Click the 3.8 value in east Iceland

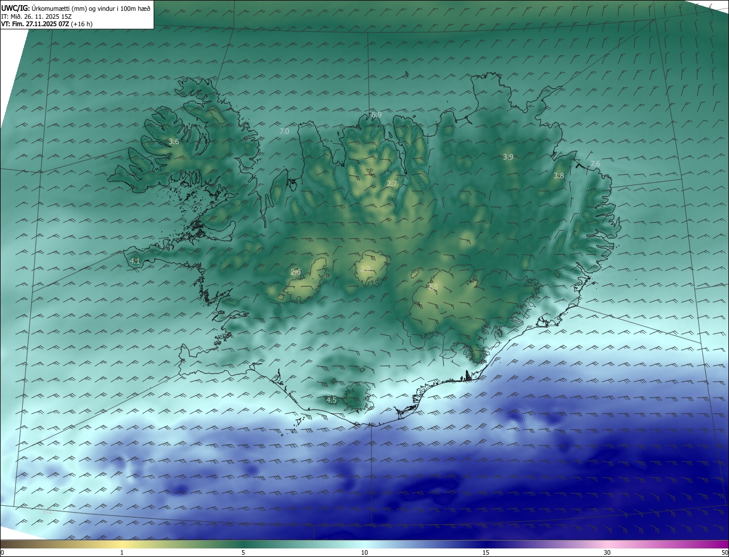pyautogui.click(x=559, y=176)
